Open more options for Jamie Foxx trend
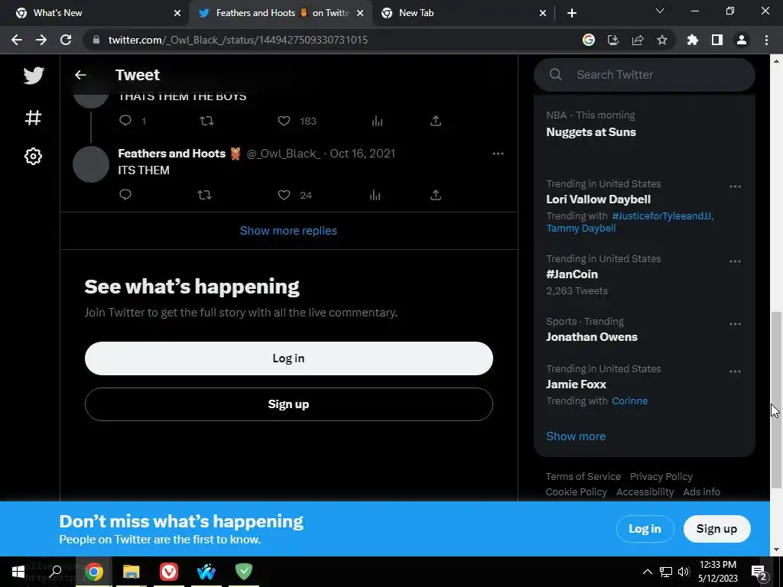Viewport: 783px width, 587px height. click(x=735, y=371)
